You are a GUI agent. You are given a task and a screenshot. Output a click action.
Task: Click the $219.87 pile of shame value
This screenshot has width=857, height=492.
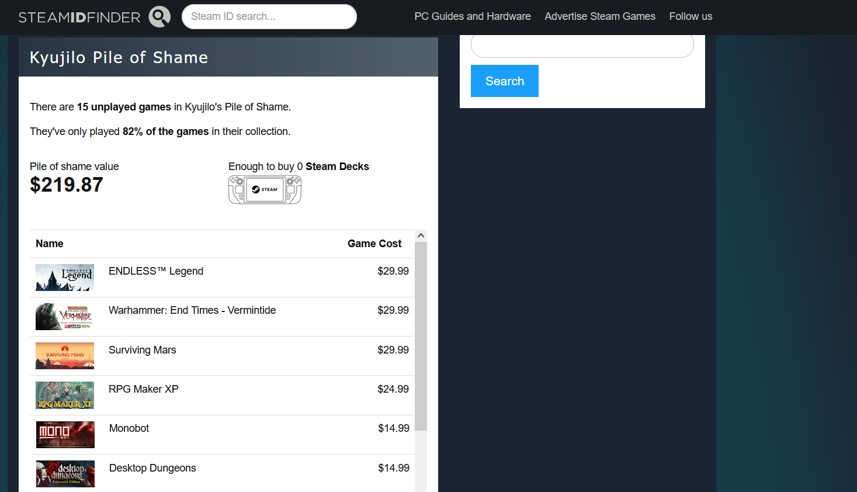[67, 185]
